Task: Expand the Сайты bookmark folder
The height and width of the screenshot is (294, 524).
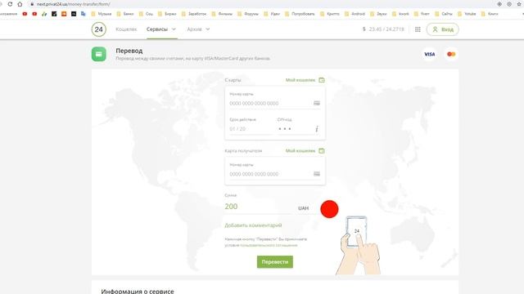Action: tap(444, 14)
